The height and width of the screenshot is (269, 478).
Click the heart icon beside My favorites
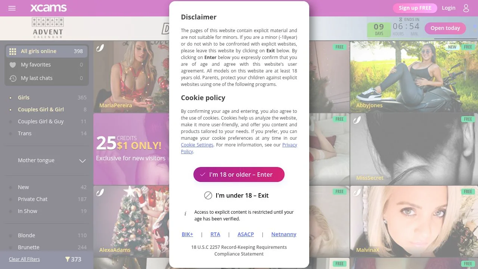coord(13,65)
